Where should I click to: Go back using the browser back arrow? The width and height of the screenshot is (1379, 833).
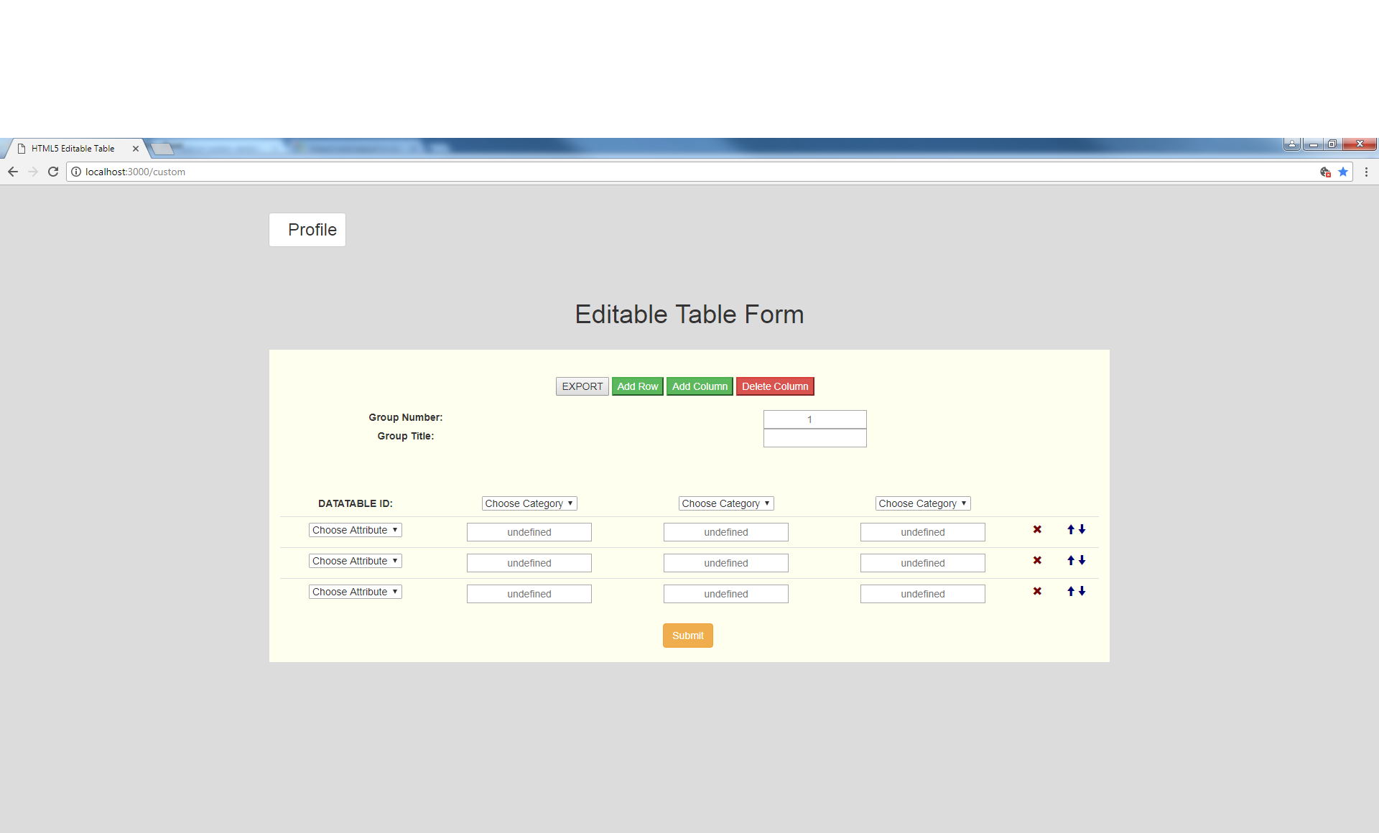click(x=13, y=172)
